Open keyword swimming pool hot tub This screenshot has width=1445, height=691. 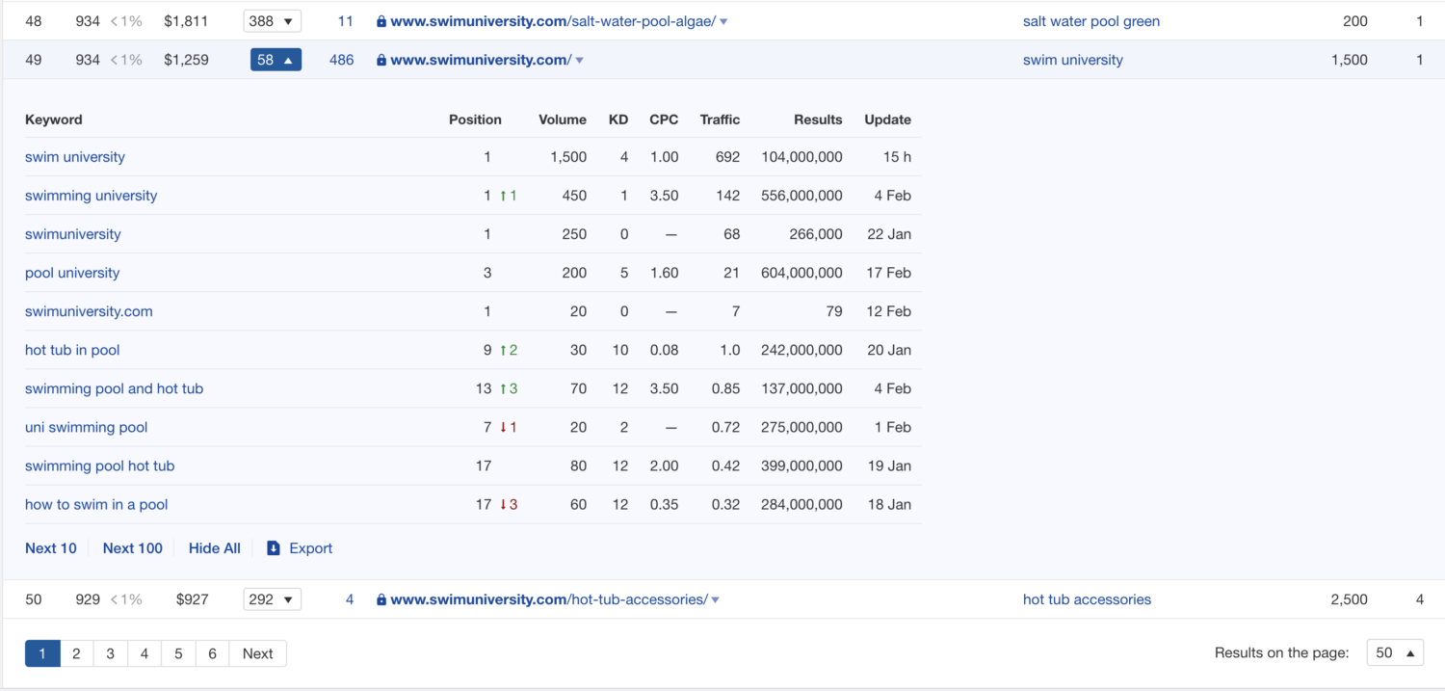100,465
